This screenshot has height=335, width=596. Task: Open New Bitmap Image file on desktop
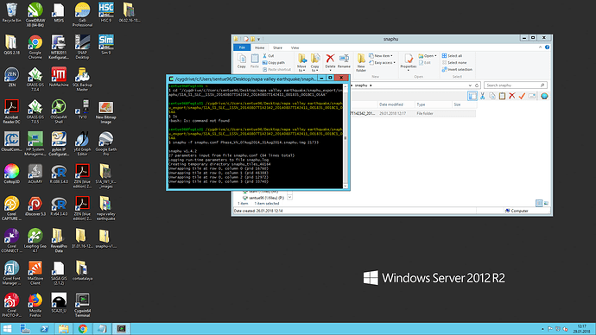pyautogui.click(x=106, y=112)
